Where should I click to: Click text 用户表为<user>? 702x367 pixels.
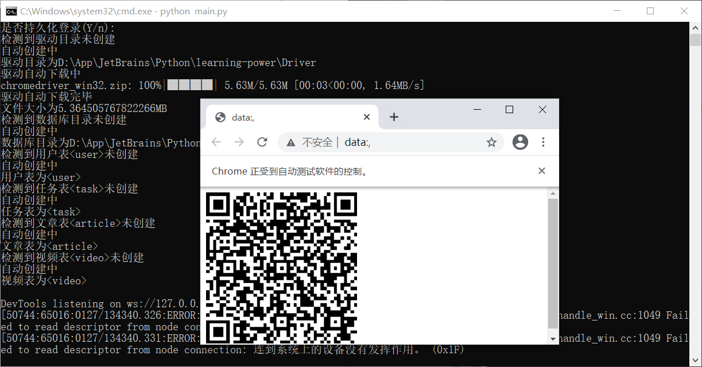[41, 177]
